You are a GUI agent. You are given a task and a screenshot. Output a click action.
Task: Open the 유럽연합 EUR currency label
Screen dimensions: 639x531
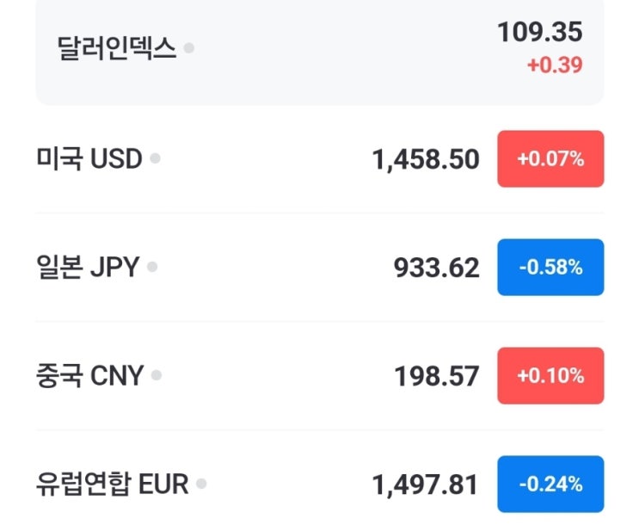pyautogui.click(x=113, y=485)
